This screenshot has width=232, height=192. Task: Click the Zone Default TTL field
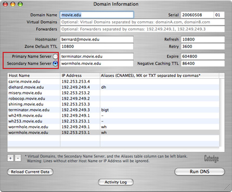(x=97, y=46)
